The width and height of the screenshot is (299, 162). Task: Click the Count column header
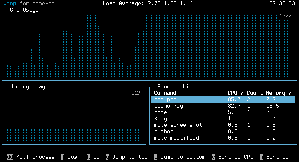255,93
